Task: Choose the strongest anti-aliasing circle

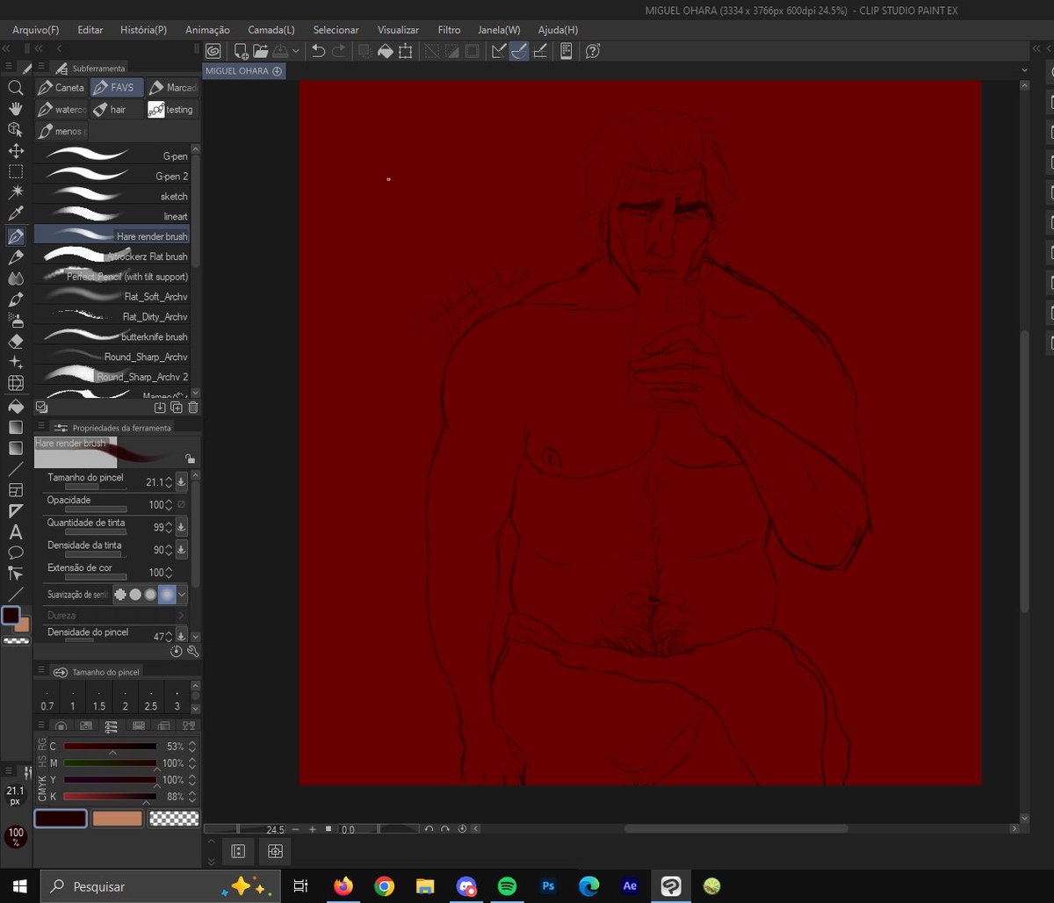Action: (167, 595)
